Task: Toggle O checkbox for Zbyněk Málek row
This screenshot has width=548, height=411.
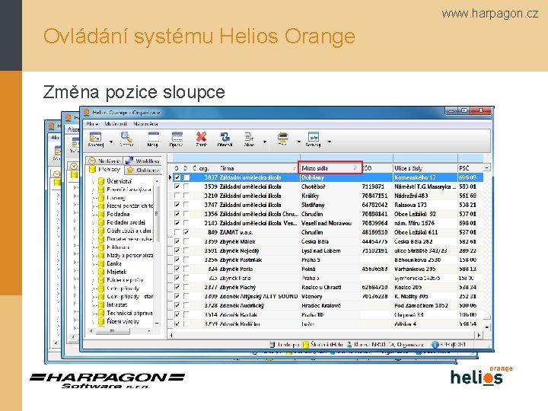Action: (177, 241)
